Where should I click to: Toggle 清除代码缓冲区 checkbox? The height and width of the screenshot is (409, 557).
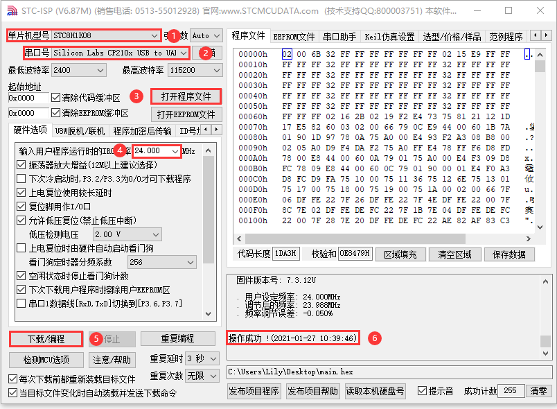click(x=56, y=97)
